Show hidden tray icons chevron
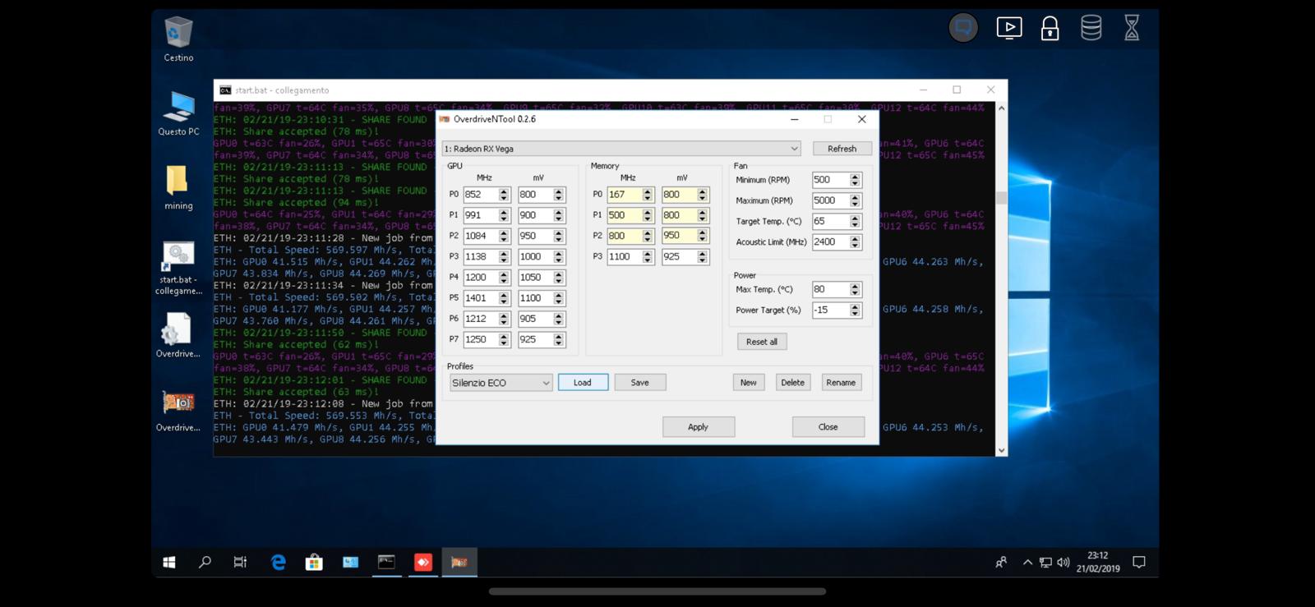 point(1027,563)
